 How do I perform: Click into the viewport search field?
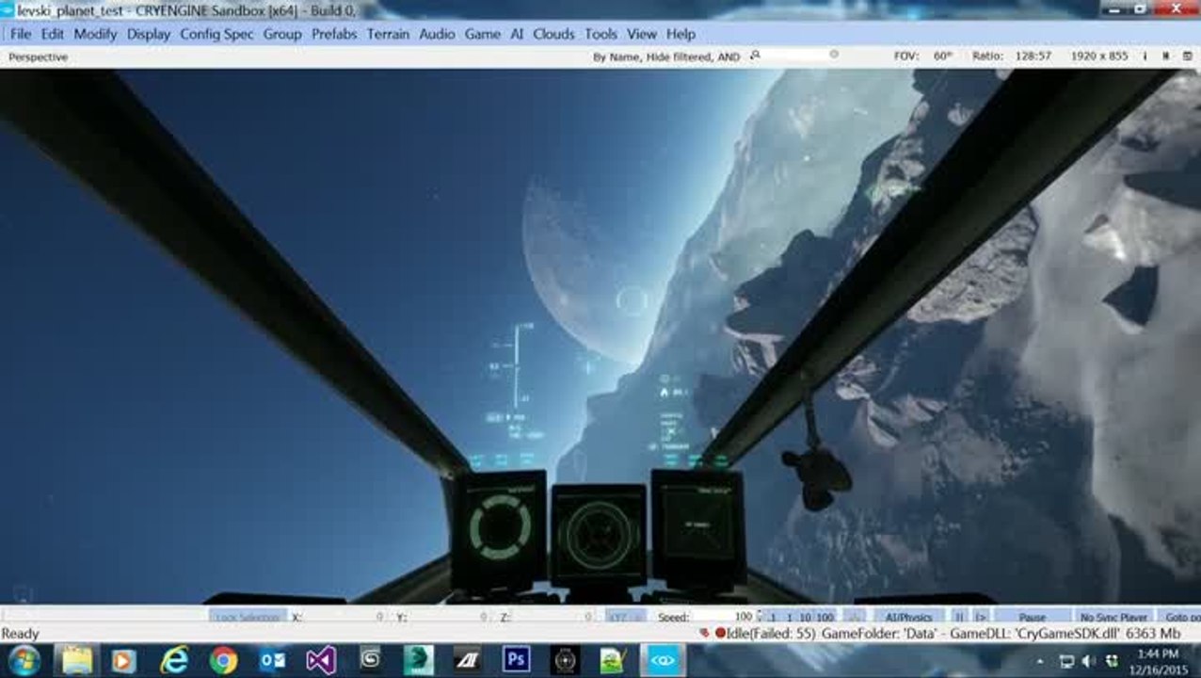795,56
